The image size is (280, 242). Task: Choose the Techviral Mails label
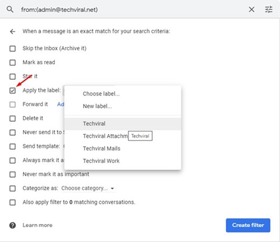click(x=123, y=149)
